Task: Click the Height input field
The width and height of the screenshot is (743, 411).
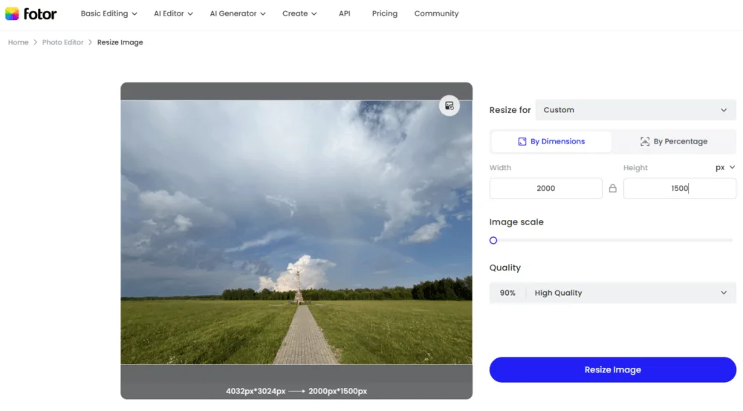Action: click(x=679, y=189)
